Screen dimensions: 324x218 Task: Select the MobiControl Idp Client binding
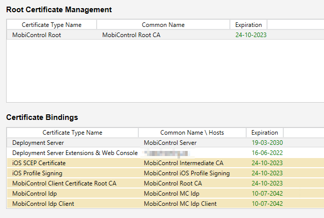click(x=43, y=204)
